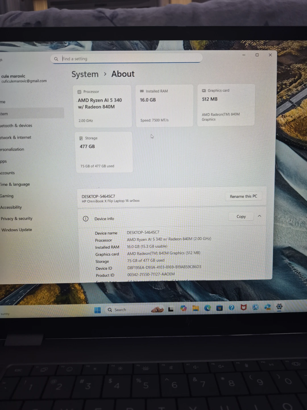Focus the Find a setting field

[x=126, y=58]
